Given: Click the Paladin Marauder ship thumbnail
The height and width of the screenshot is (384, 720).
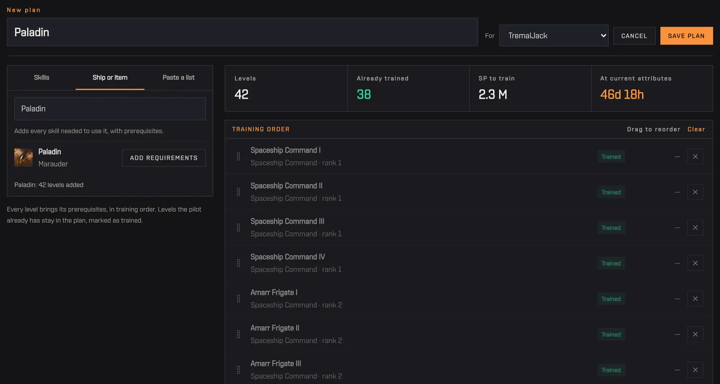Looking at the screenshot, I should pos(23,158).
